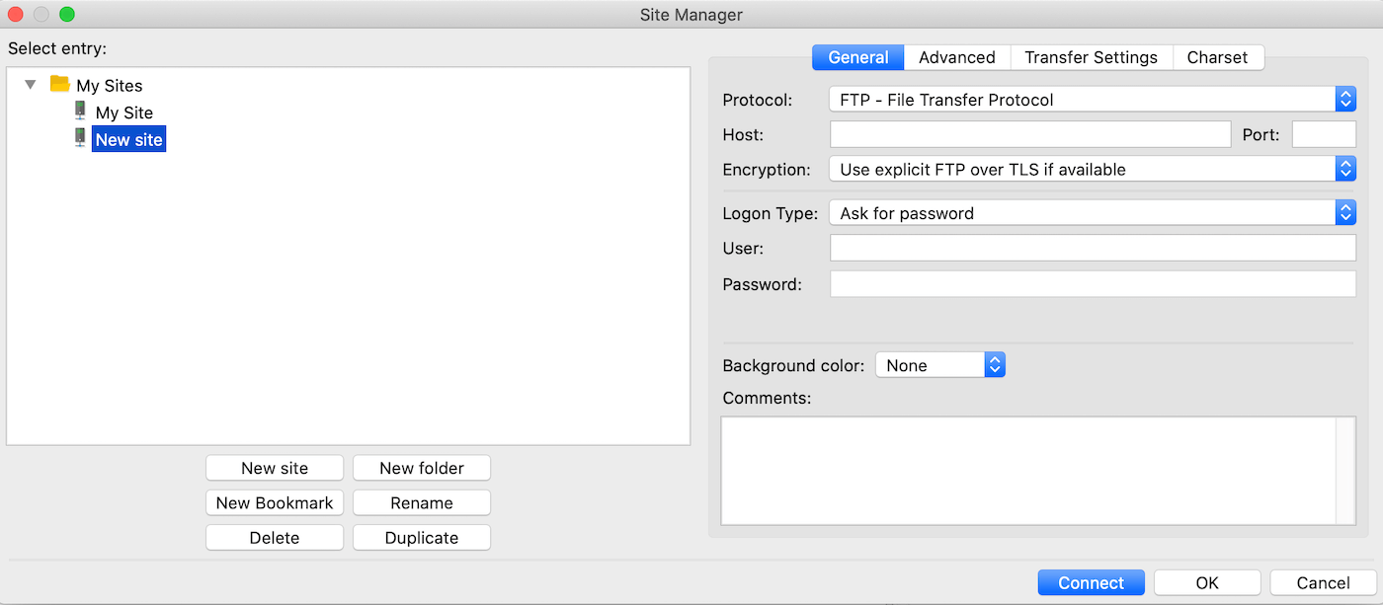Select the My Site entry in the tree
Screen dimensions: 1383x605
(x=123, y=112)
